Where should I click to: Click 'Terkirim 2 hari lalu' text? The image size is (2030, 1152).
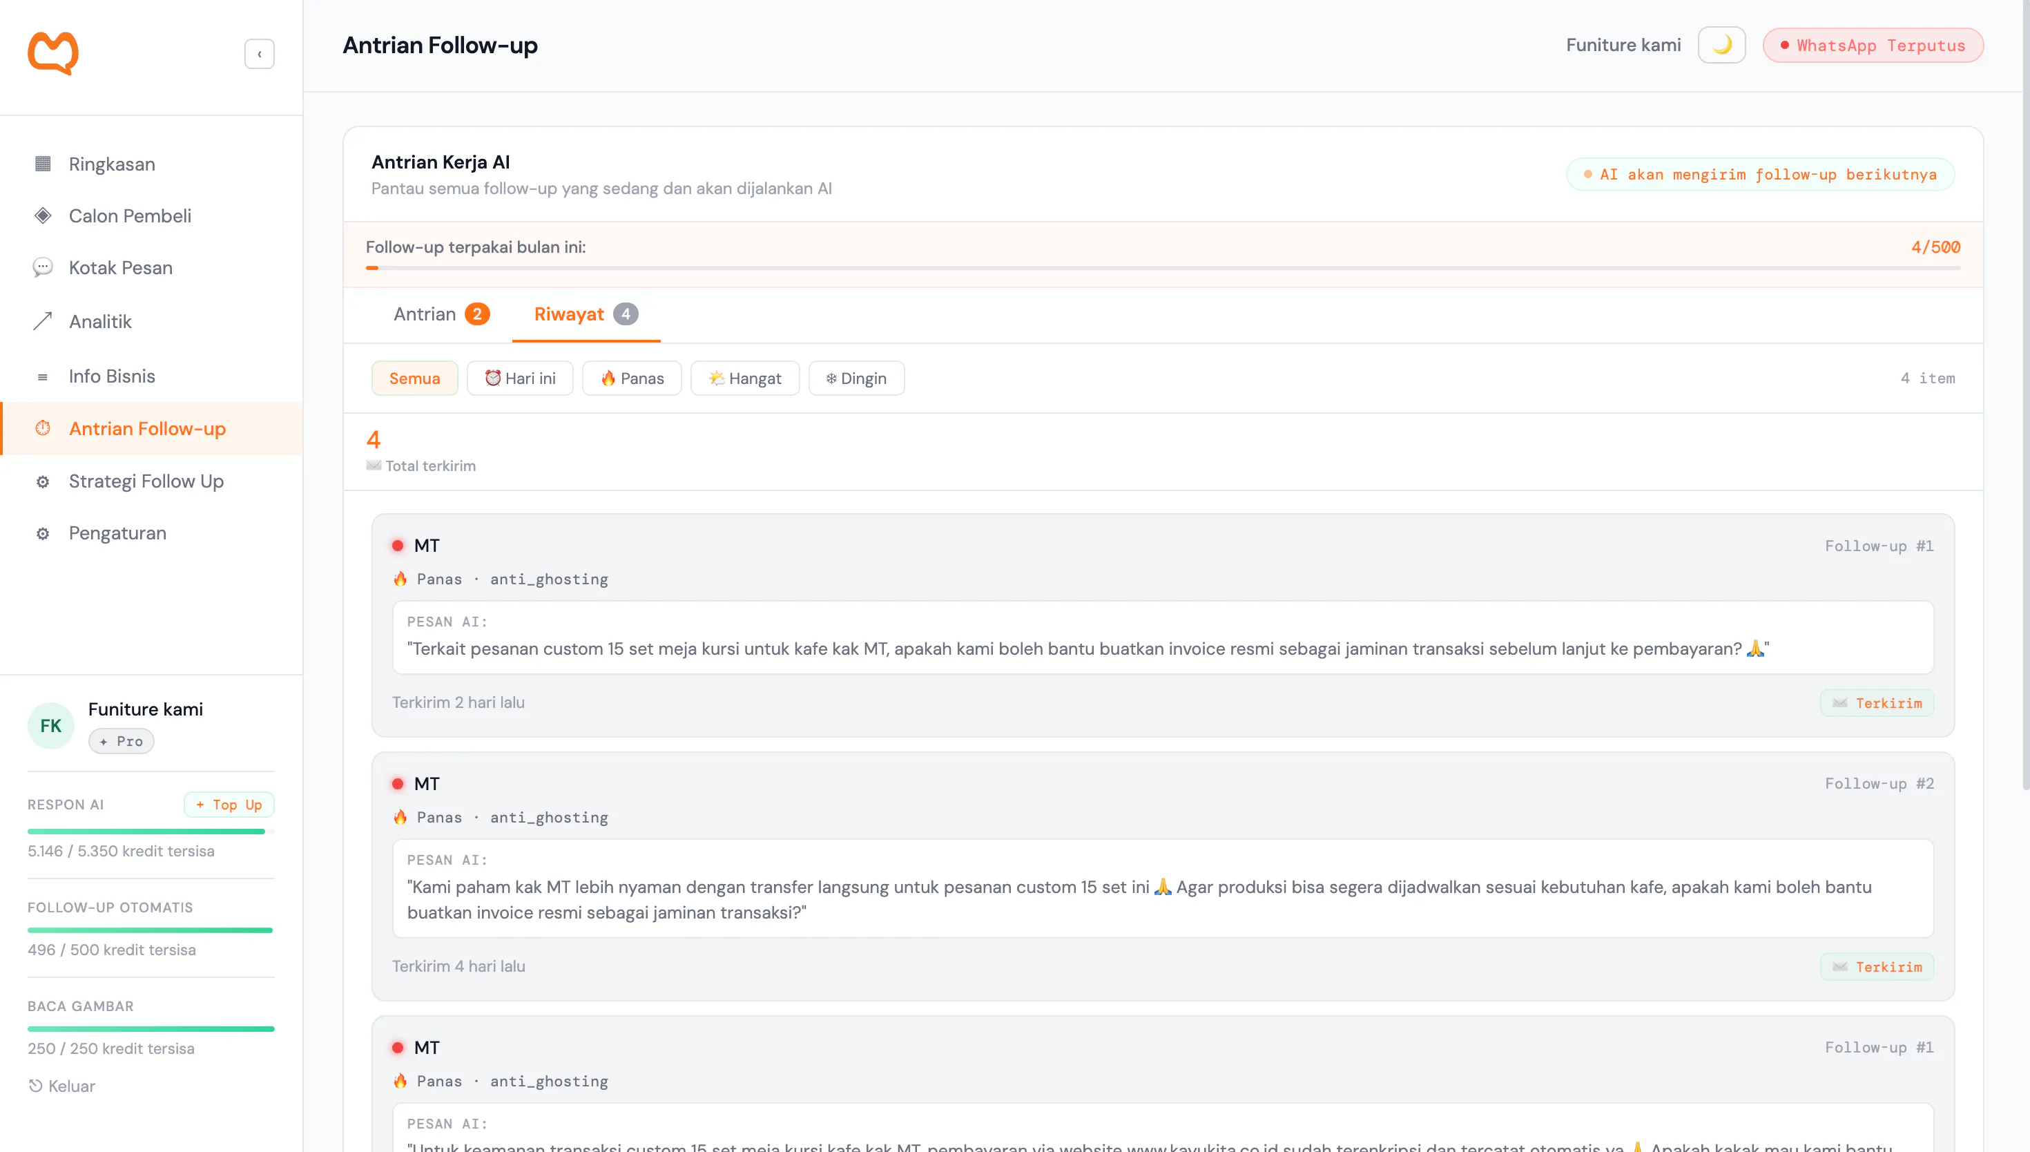point(458,702)
